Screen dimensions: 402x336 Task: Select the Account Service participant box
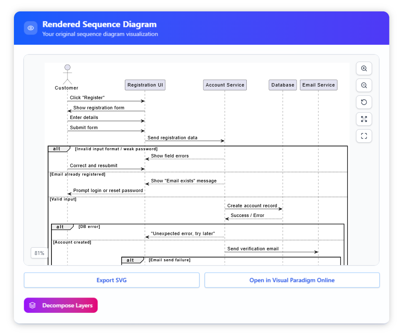point(225,85)
